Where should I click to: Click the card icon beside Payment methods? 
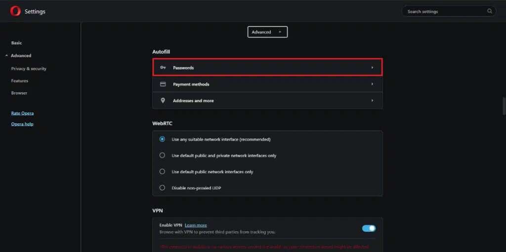coord(163,84)
